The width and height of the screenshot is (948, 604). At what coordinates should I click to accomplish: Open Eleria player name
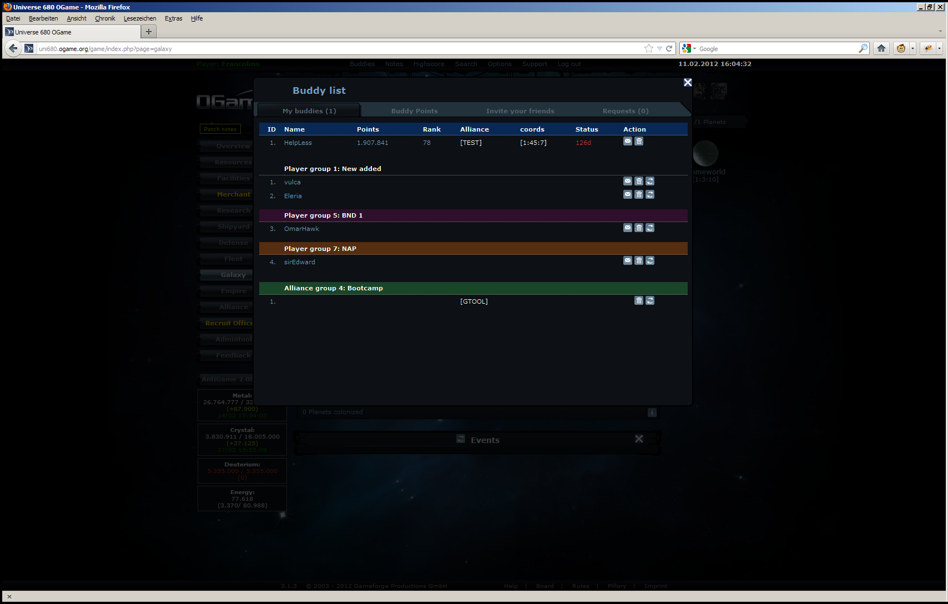pyautogui.click(x=293, y=196)
